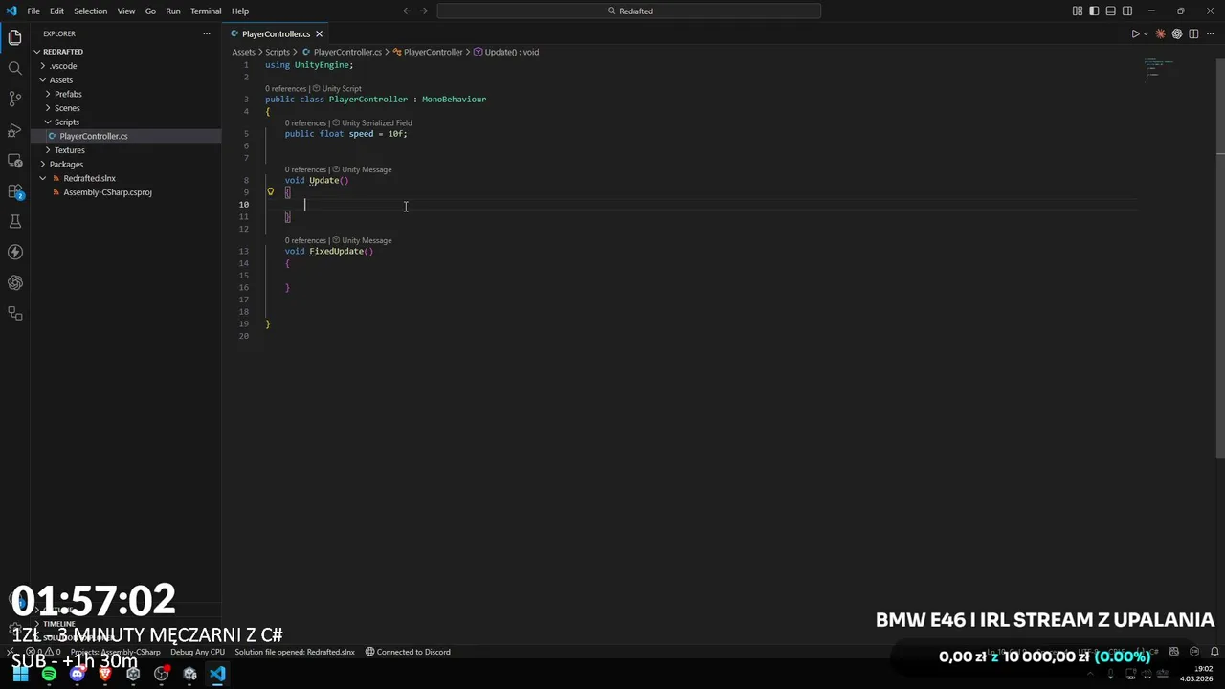Screen dimensions: 1225x689
Task: Click 0 references CodeLens above FixedUpdate
Action: click(x=305, y=240)
